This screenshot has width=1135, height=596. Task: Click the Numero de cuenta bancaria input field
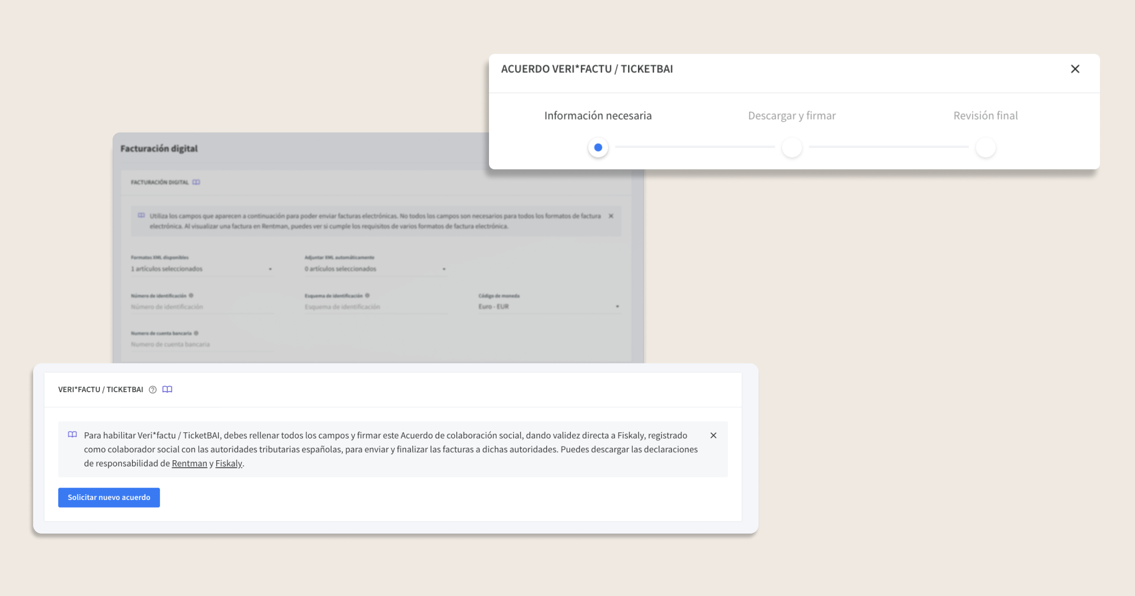(202, 344)
